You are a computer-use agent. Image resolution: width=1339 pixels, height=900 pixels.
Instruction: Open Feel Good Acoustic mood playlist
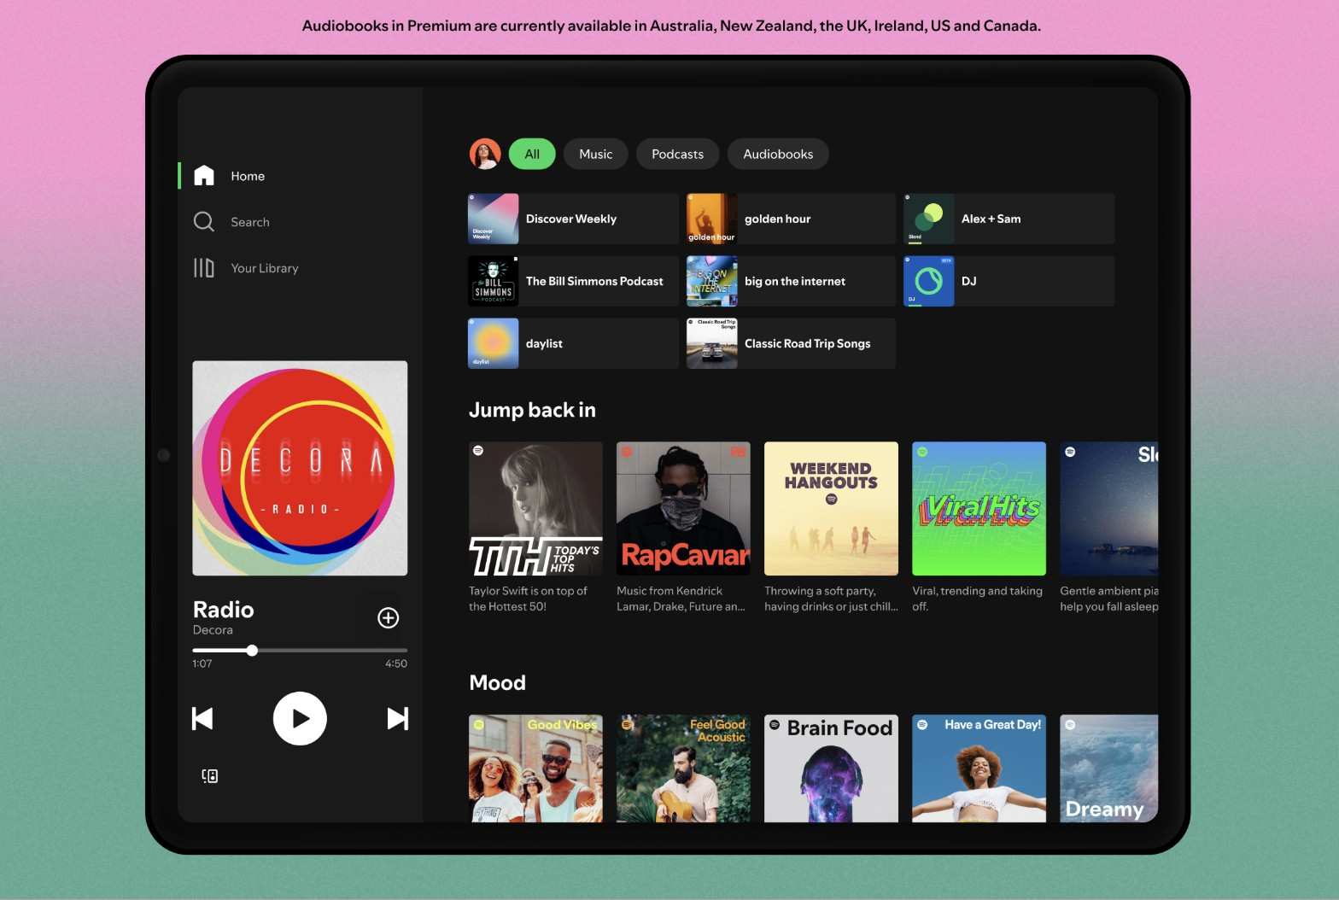tap(683, 769)
